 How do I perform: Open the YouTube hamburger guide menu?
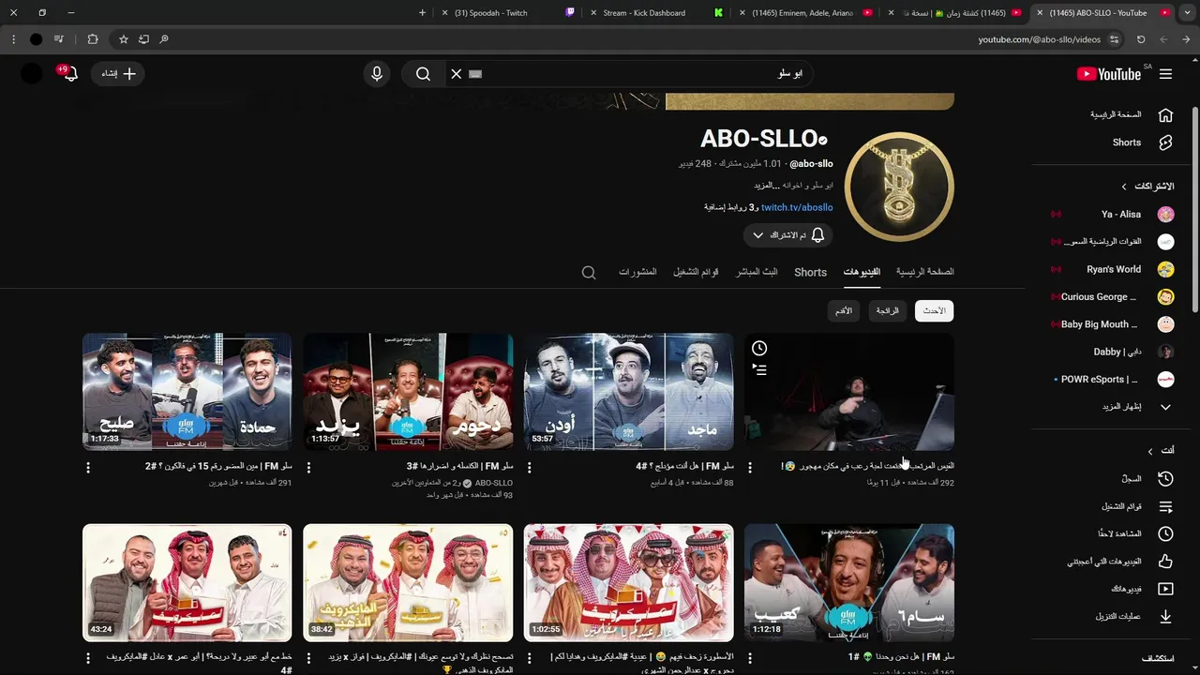tap(1165, 74)
